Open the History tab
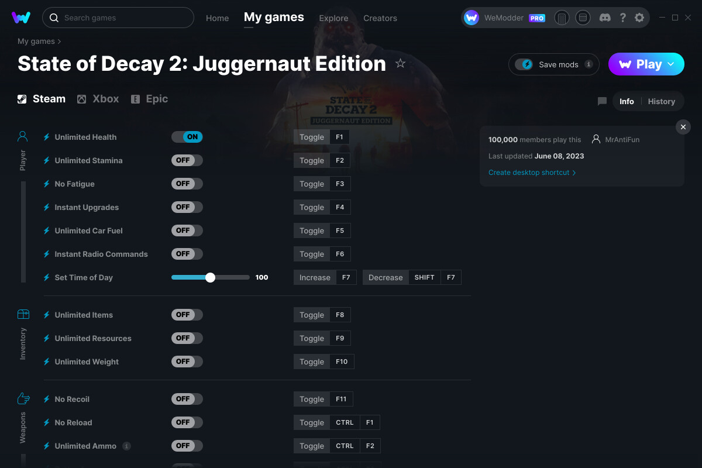 pyautogui.click(x=662, y=101)
